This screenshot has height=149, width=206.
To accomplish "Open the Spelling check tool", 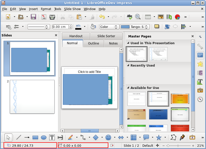I will 130,17.
